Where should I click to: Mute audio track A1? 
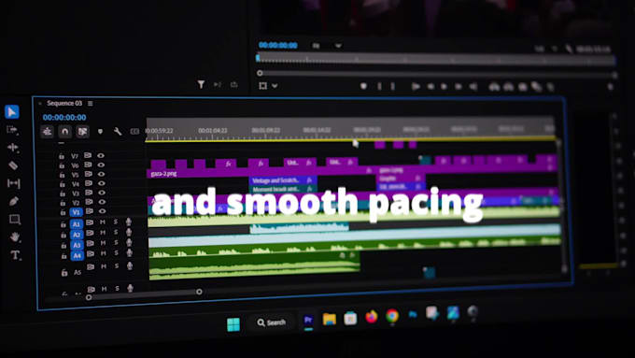103,222
